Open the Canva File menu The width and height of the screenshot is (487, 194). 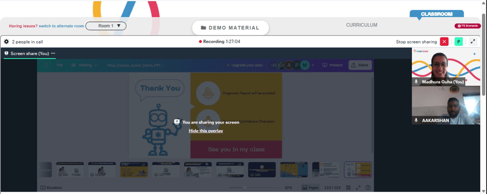click(x=59, y=65)
